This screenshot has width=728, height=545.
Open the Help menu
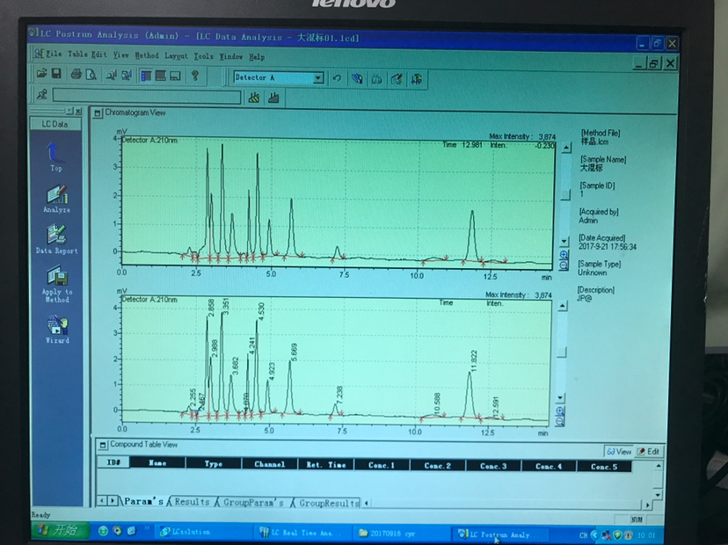257,57
